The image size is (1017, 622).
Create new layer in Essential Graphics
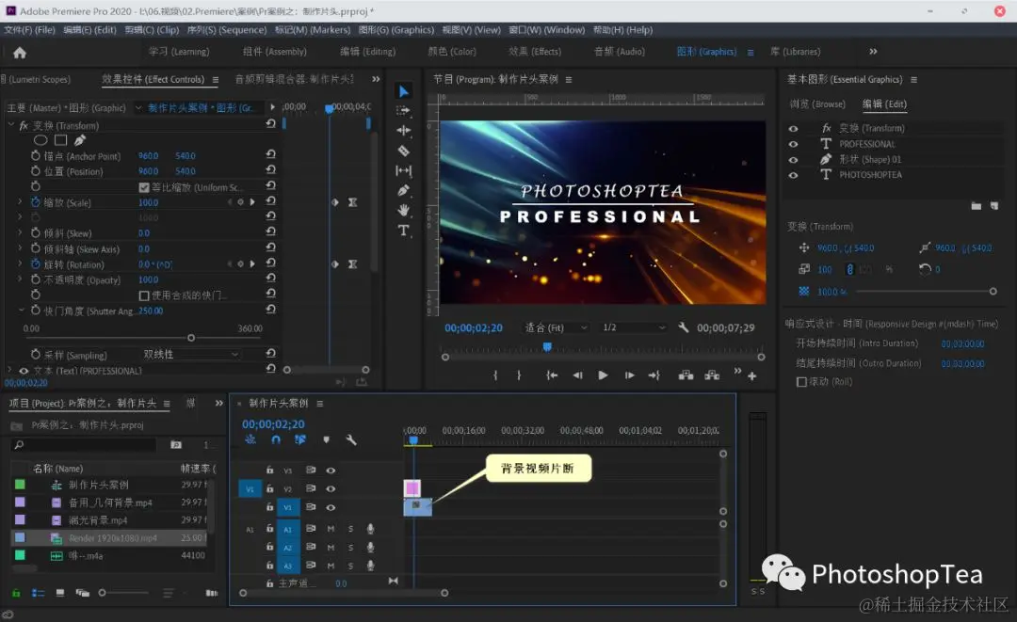[x=994, y=206]
